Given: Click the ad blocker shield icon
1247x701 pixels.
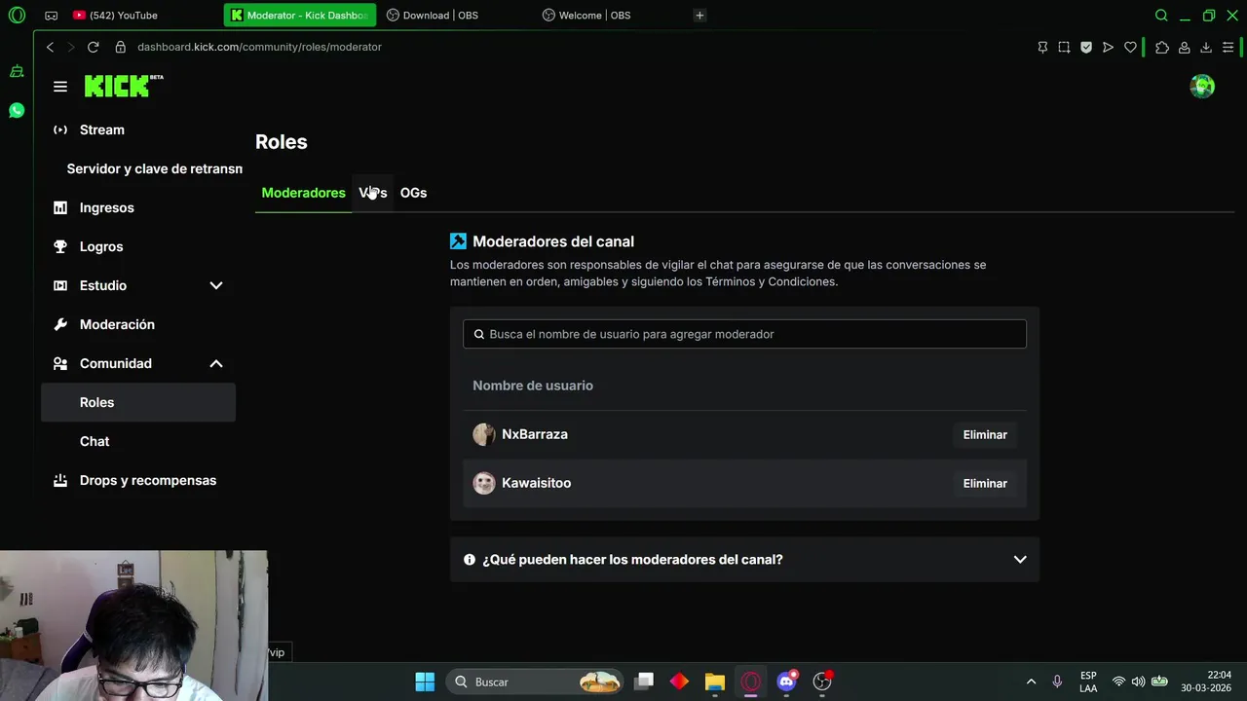Looking at the screenshot, I should click(x=1086, y=47).
